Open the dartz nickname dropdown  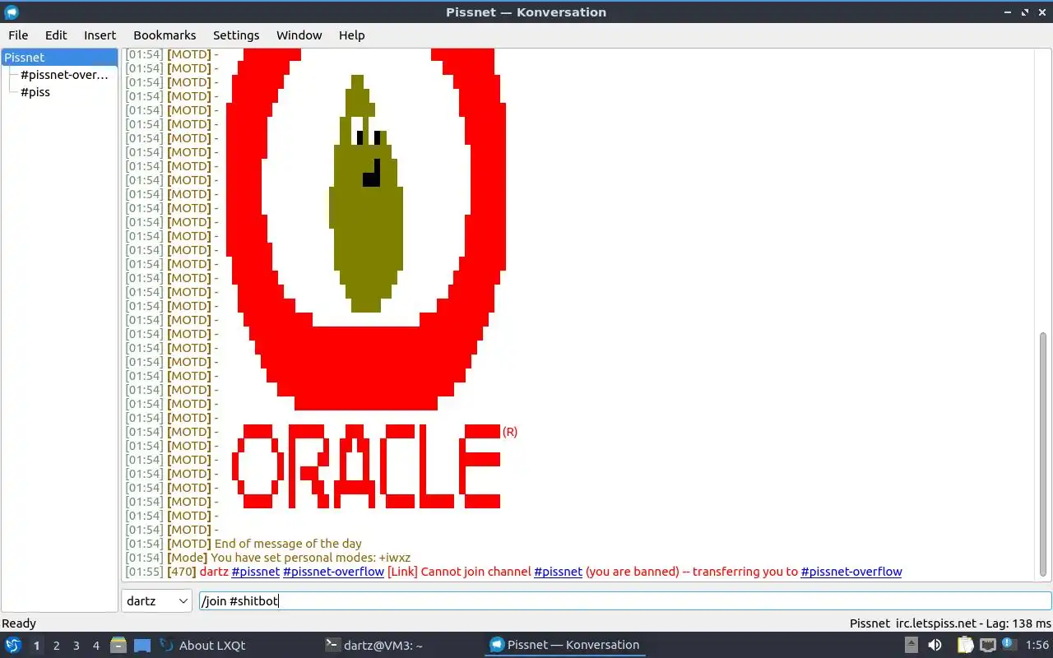pos(157,601)
